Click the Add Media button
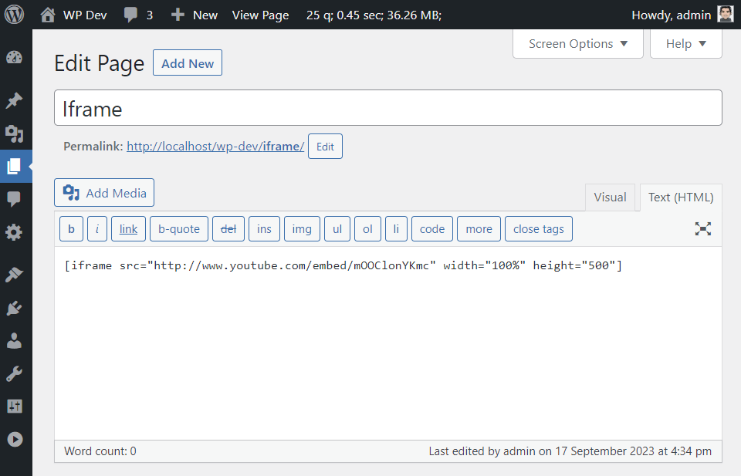 pyautogui.click(x=104, y=193)
